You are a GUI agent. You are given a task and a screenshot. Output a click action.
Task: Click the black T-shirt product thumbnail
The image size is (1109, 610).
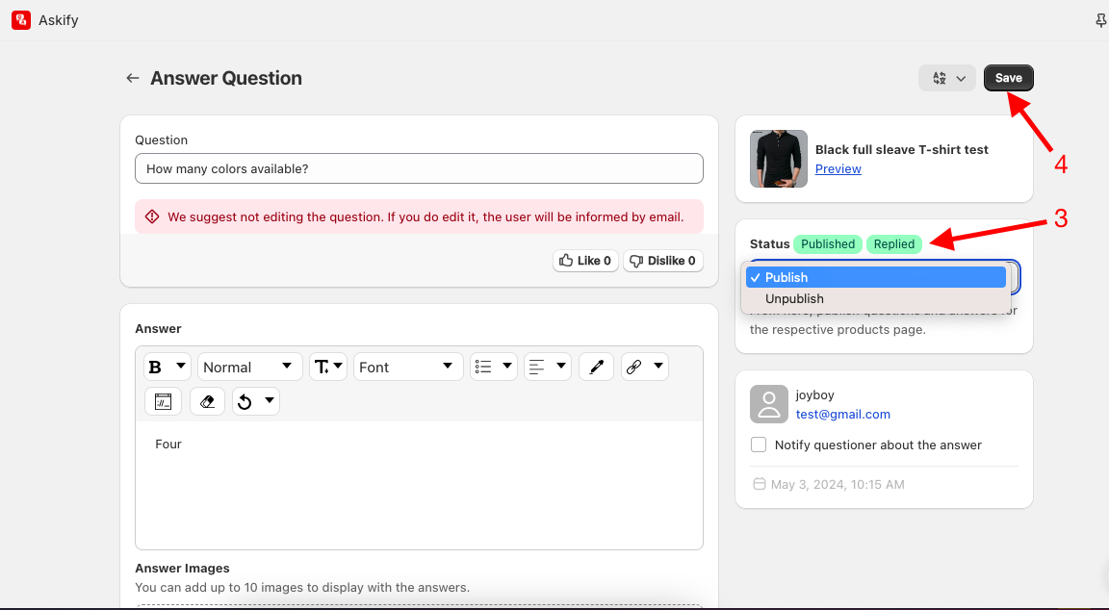tap(779, 159)
